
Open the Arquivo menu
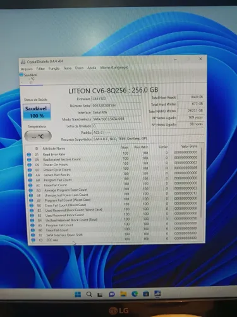27,69
